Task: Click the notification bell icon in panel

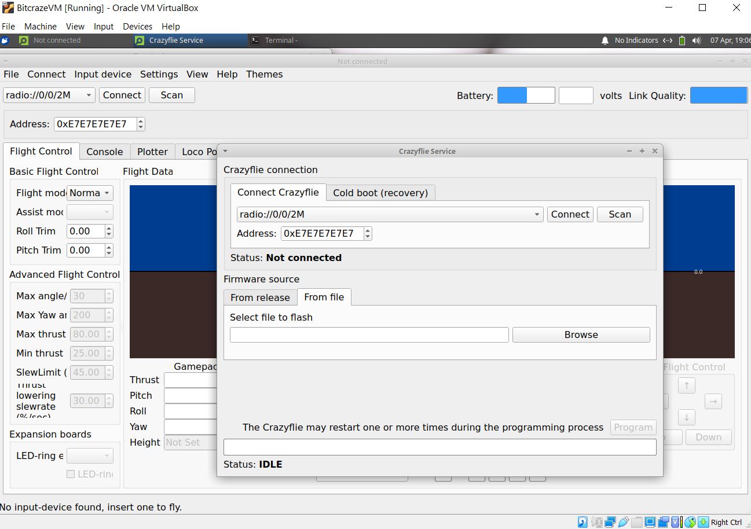Action: (605, 41)
